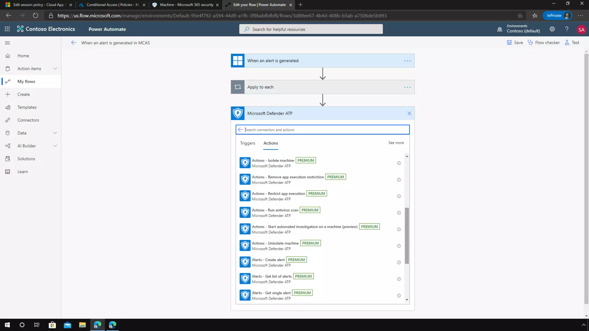Select Actions - Unisolate machine action
This screenshot has width=589, height=331.
(x=321, y=246)
